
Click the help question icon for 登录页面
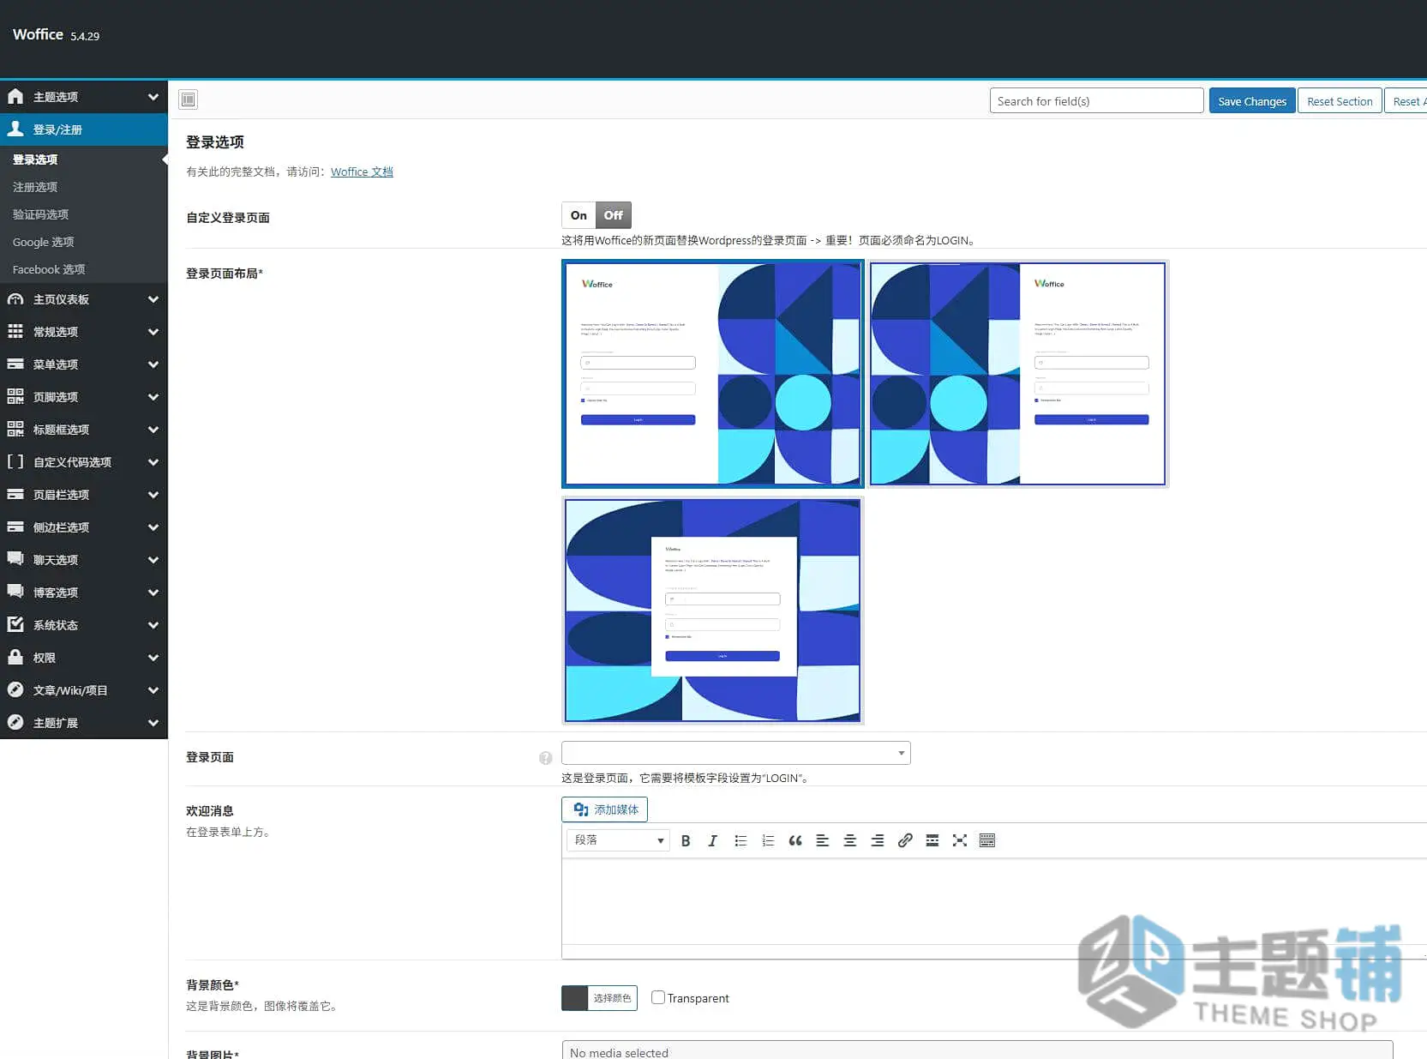point(545,758)
